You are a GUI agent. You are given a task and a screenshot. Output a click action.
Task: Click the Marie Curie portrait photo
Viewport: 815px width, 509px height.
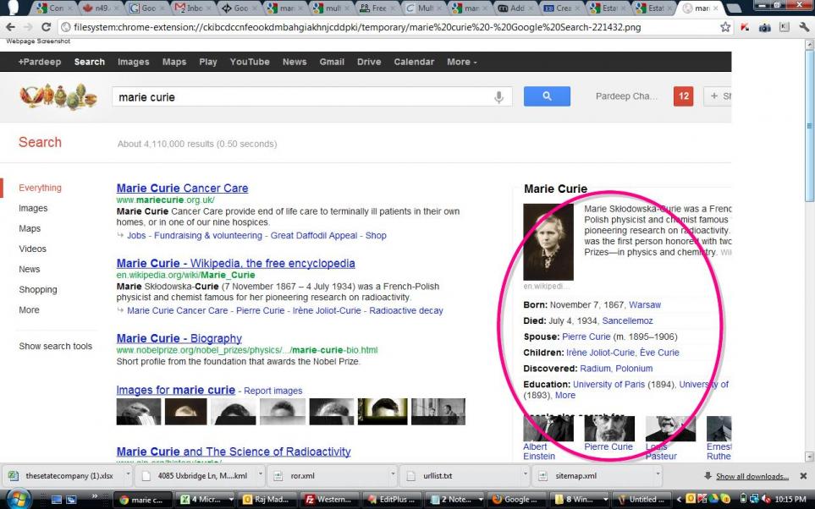(548, 242)
